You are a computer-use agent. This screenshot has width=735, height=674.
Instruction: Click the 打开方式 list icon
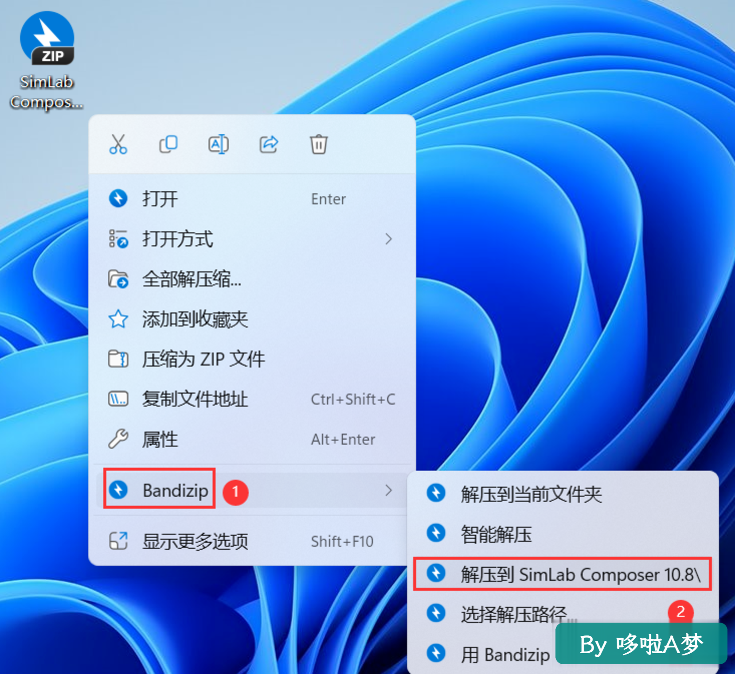(x=118, y=239)
